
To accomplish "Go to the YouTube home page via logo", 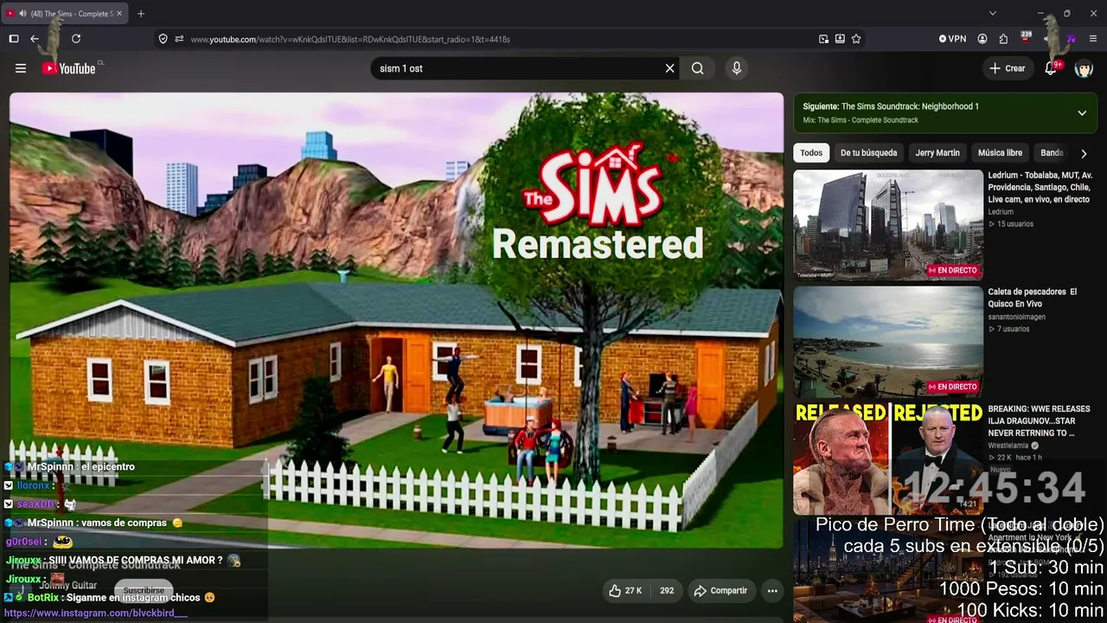I will [69, 68].
